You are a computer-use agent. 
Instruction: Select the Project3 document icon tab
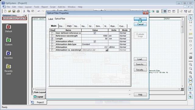[x=33, y=102]
